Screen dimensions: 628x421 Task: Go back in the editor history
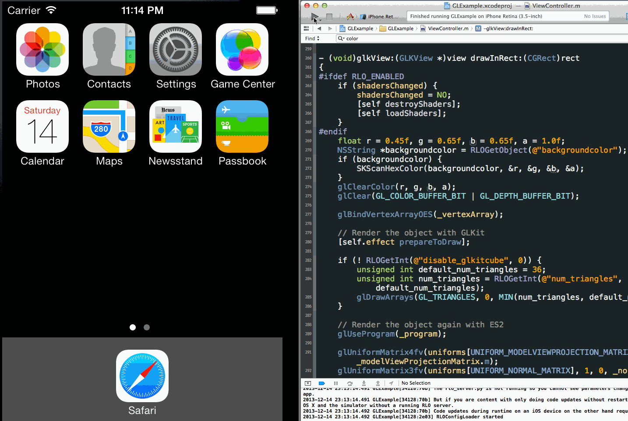[319, 28]
